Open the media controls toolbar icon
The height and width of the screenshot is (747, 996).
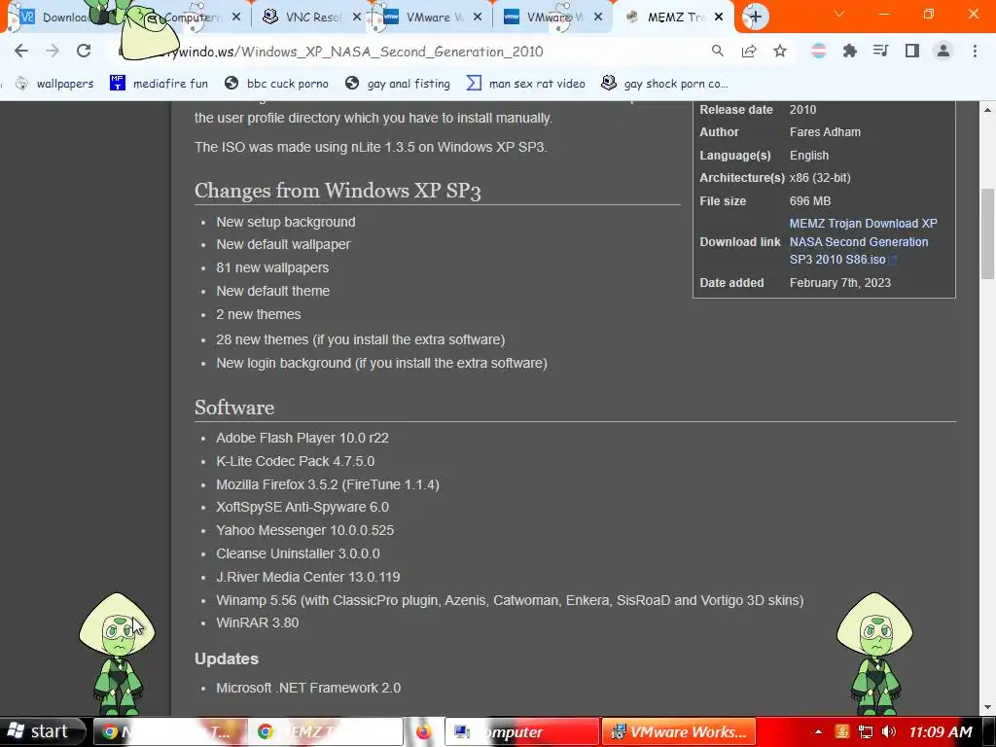click(881, 51)
